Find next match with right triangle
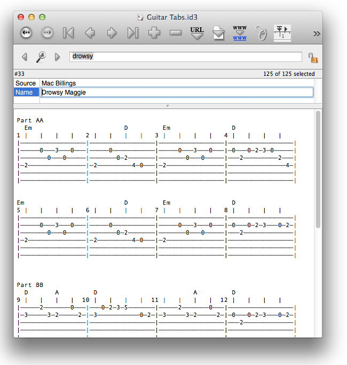347x365 pixels. point(57,57)
